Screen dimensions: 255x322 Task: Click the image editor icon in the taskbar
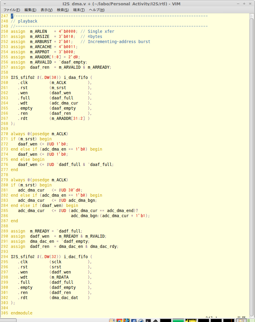point(141,320)
